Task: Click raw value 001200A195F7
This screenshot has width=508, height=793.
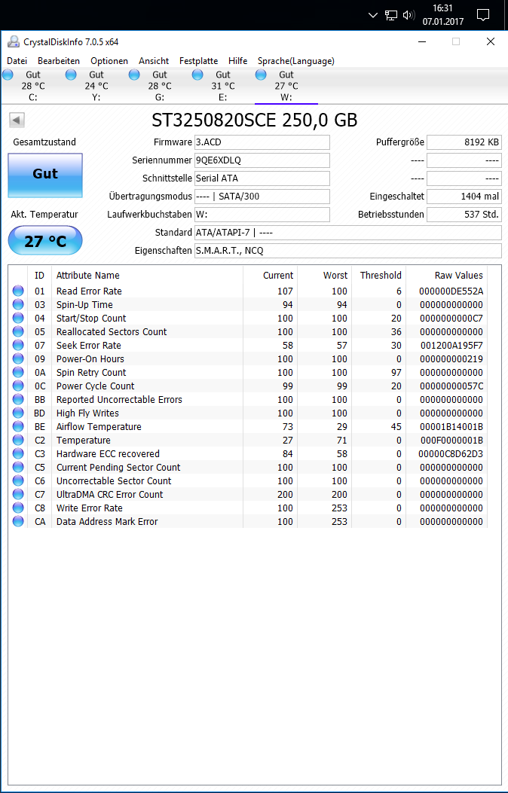Action: coord(451,346)
